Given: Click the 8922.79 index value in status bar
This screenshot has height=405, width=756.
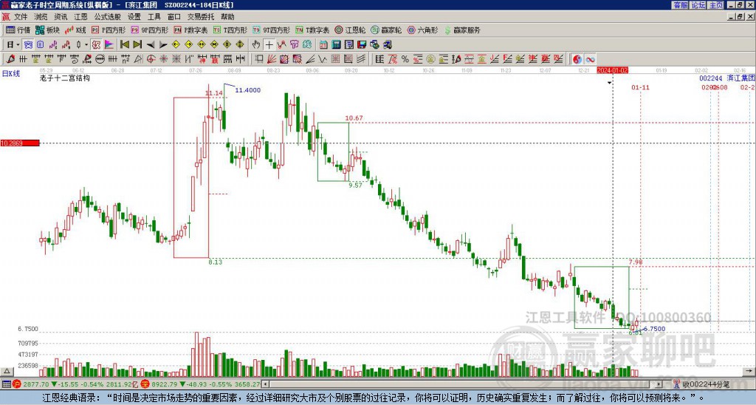Looking at the screenshot, I should (x=165, y=384).
